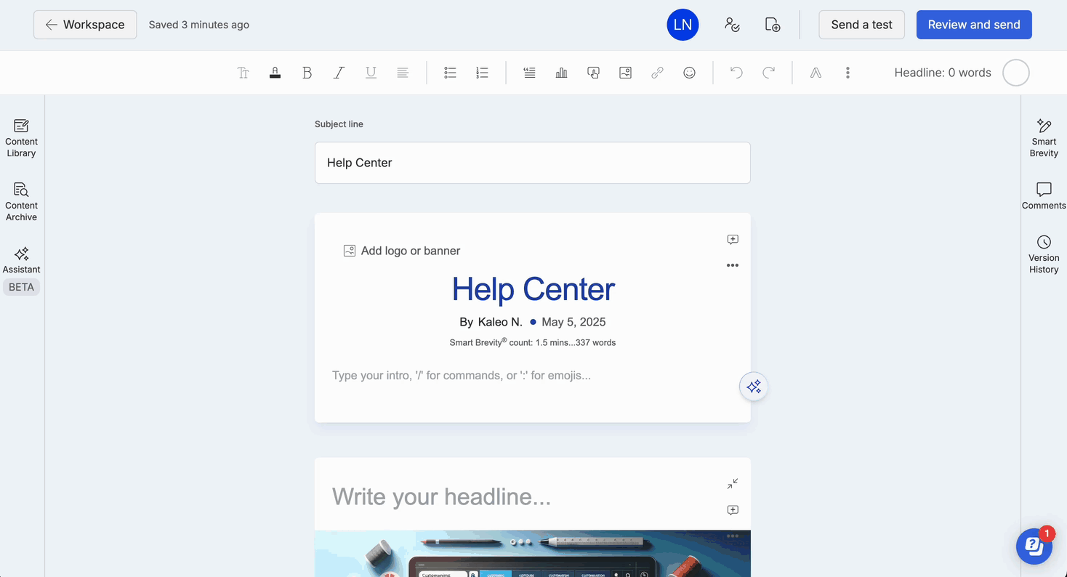Insert a numbered list

(482, 73)
